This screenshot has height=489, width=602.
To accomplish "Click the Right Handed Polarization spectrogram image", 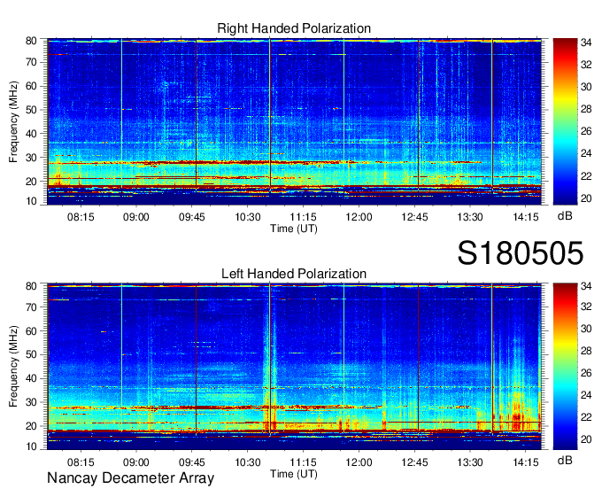I will [x=294, y=121].
